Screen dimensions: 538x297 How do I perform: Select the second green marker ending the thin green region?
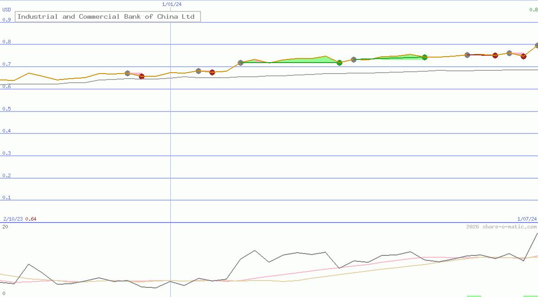pyautogui.click(x=424, y=57)
